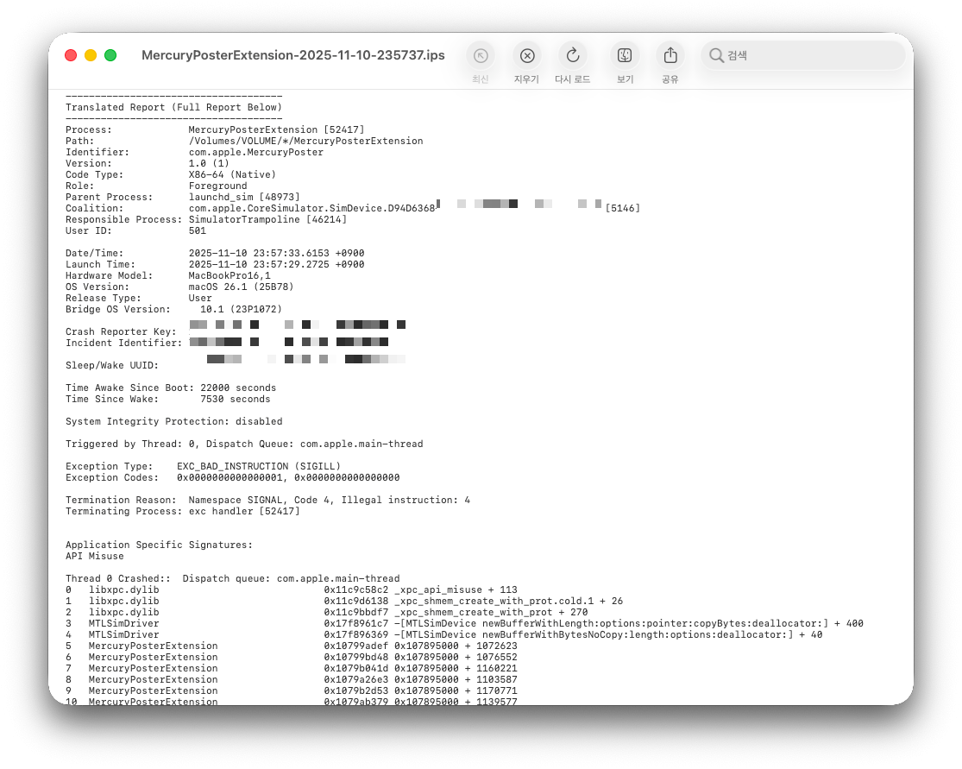Screen dimensions: 962x769
Task: Focus the 검색 search field
Action: click(x=803, y=55)
